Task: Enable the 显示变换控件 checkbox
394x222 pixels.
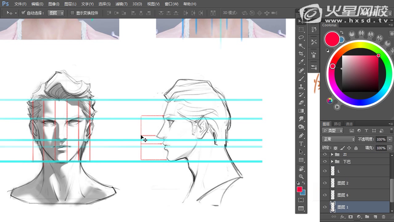Action: 72,12
